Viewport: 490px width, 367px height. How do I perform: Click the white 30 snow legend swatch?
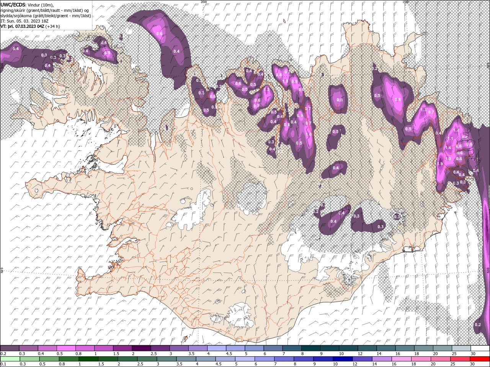click(x=480, y=348)
